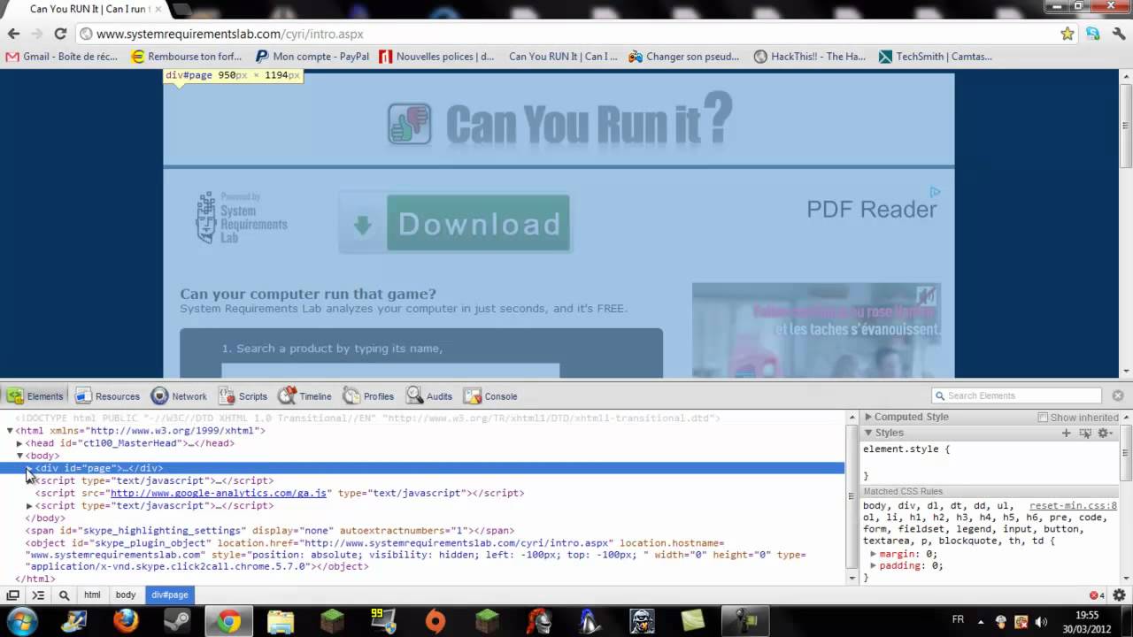
Task: Expand the last text/javascript script node
Action: pos(29,506)
